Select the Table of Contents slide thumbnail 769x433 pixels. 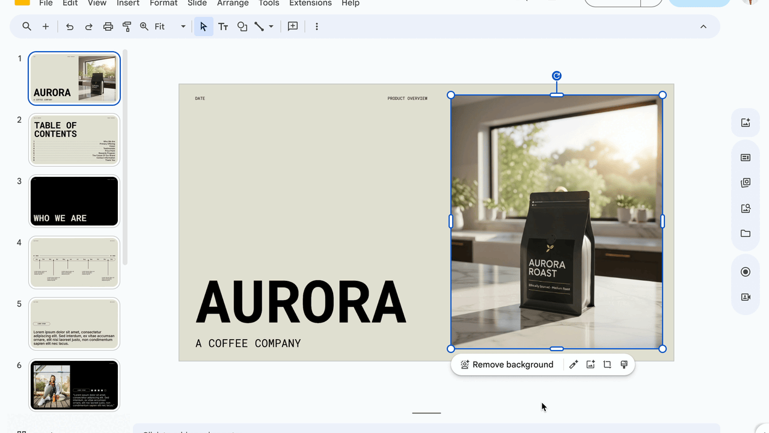coord(74,140)
